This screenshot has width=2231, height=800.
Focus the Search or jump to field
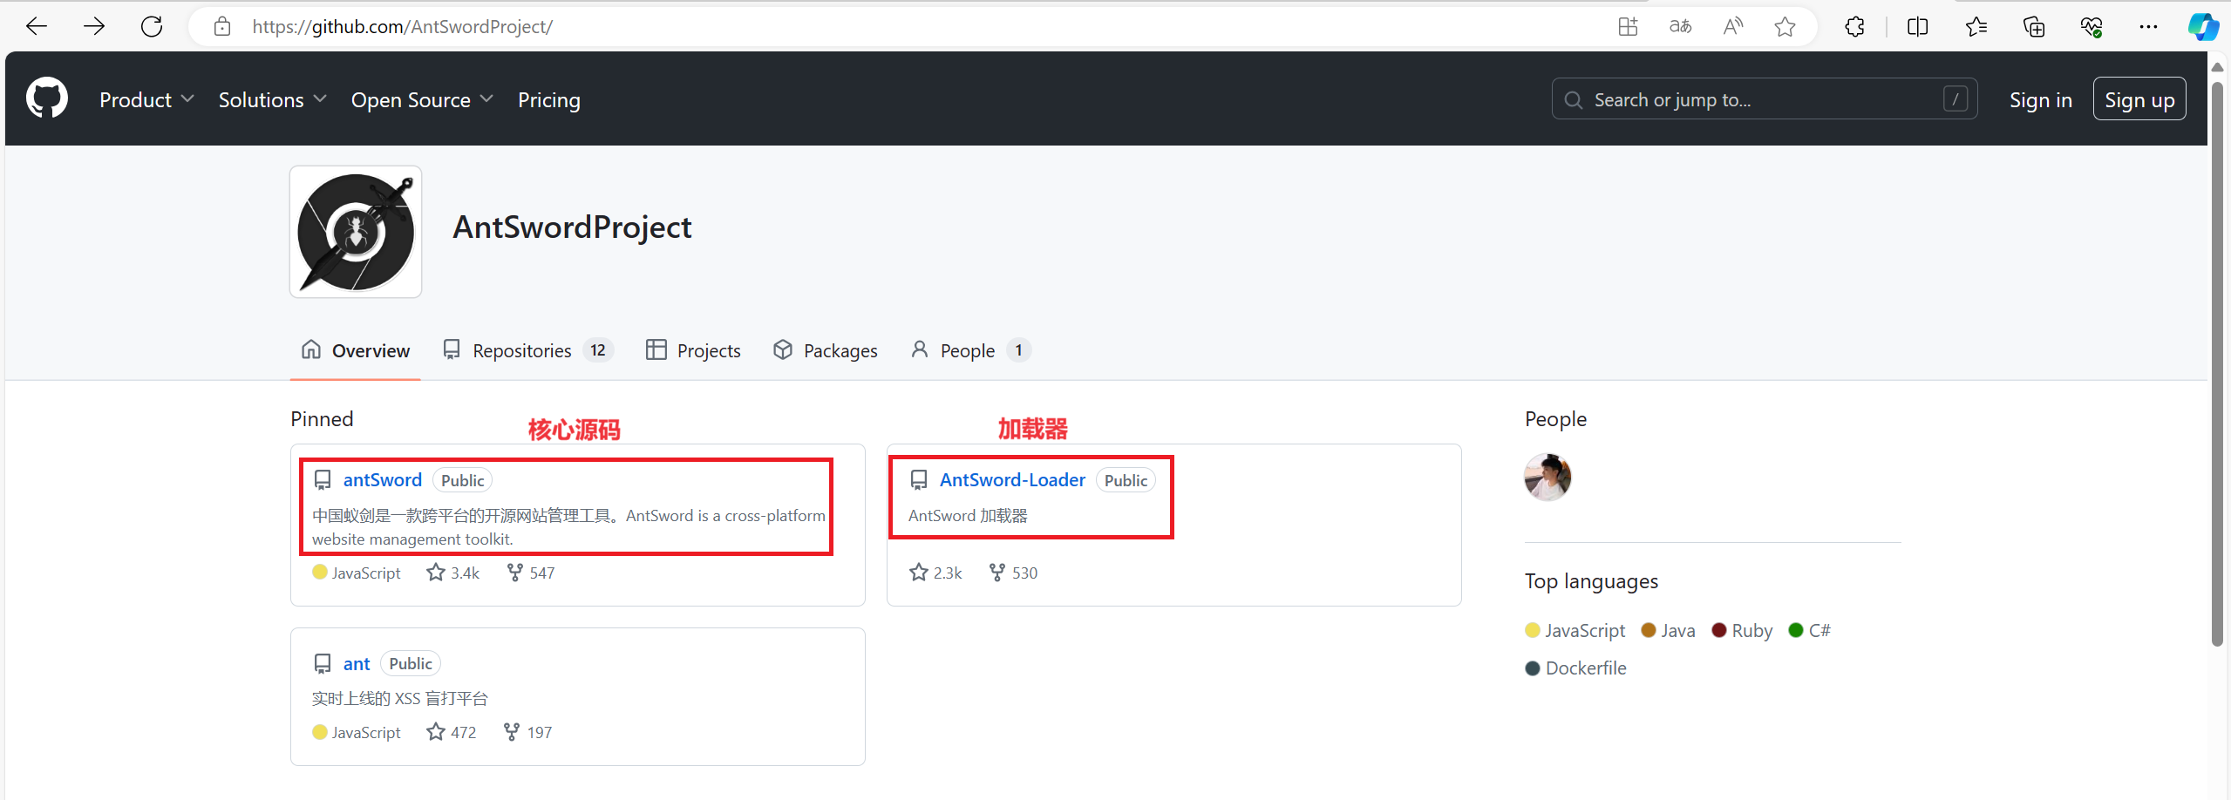click(x=1765, y=99)
